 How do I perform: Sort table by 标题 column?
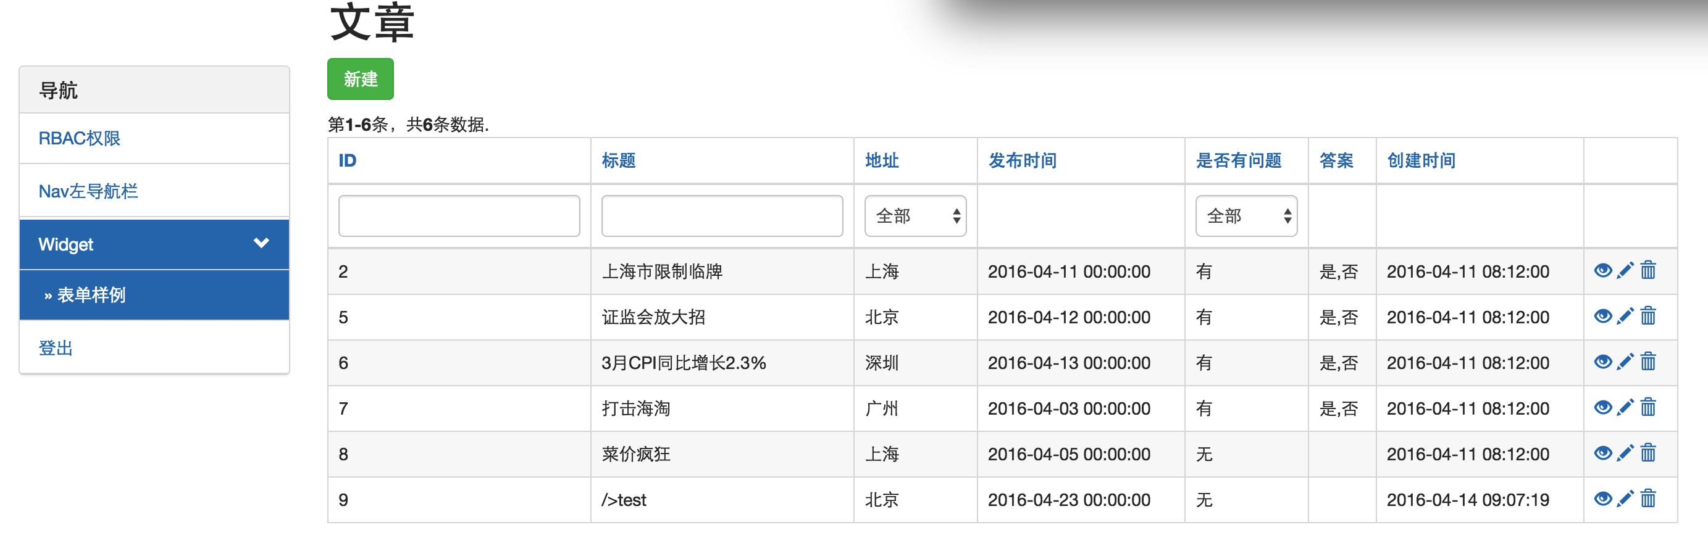click(x=619, y=160)
